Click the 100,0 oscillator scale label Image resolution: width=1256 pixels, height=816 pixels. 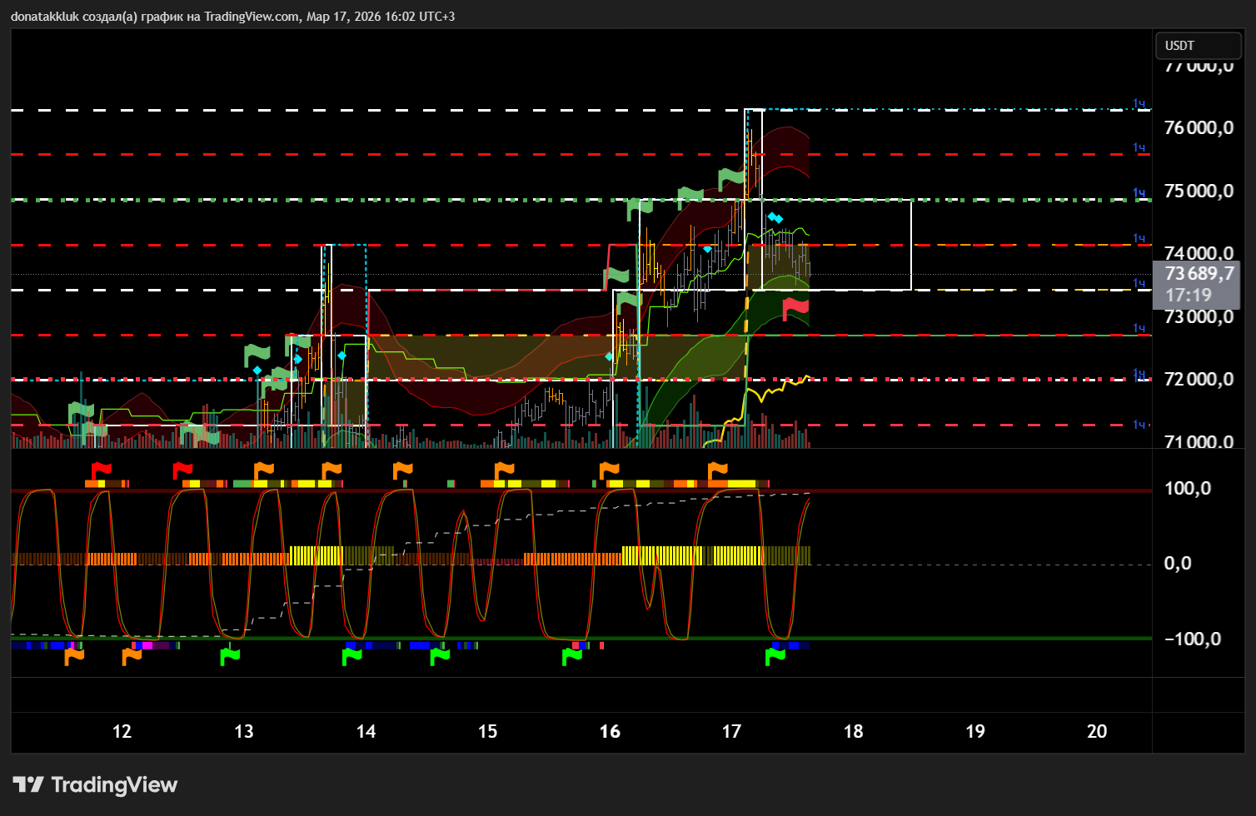[1188, 489]
